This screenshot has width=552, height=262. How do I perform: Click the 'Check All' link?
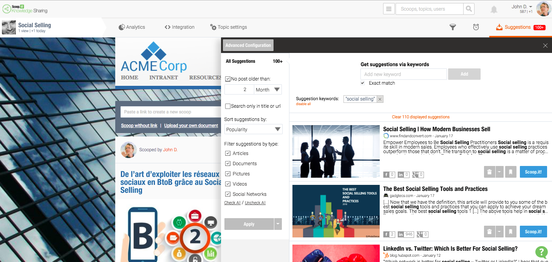232,203
